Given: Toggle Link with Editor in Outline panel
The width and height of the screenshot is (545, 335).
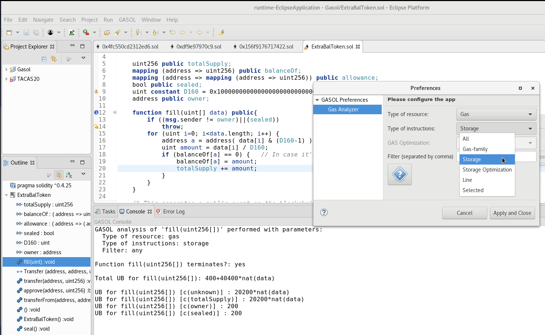Looking at the screenshot, I should 58,175.
